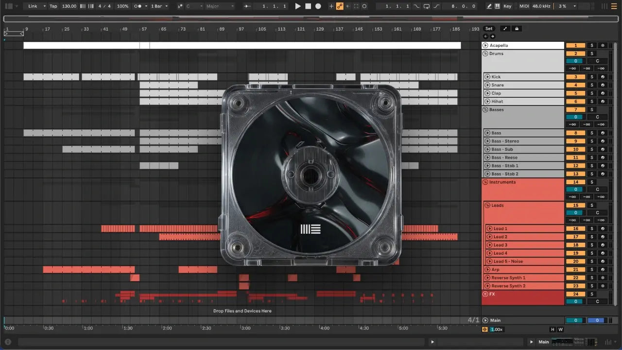
Task: Adjust the Main track volume value
Action: [x=575, y=321]
